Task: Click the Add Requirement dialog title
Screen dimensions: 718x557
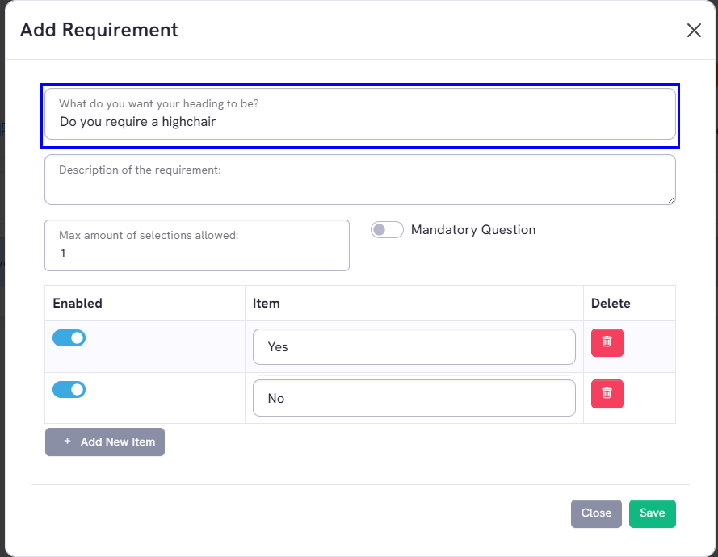Action: pyautogui.click(x=99, y=30)
